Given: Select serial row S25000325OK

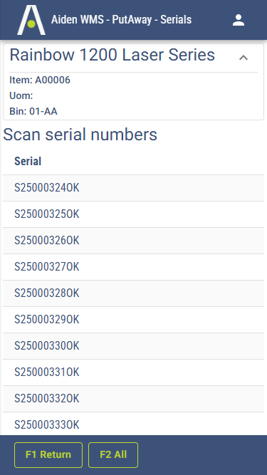Looking at the screenshot, I should point(134,214).
